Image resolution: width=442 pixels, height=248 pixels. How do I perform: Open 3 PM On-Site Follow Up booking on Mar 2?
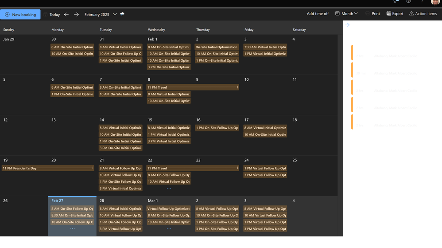(x=217, y=229)
